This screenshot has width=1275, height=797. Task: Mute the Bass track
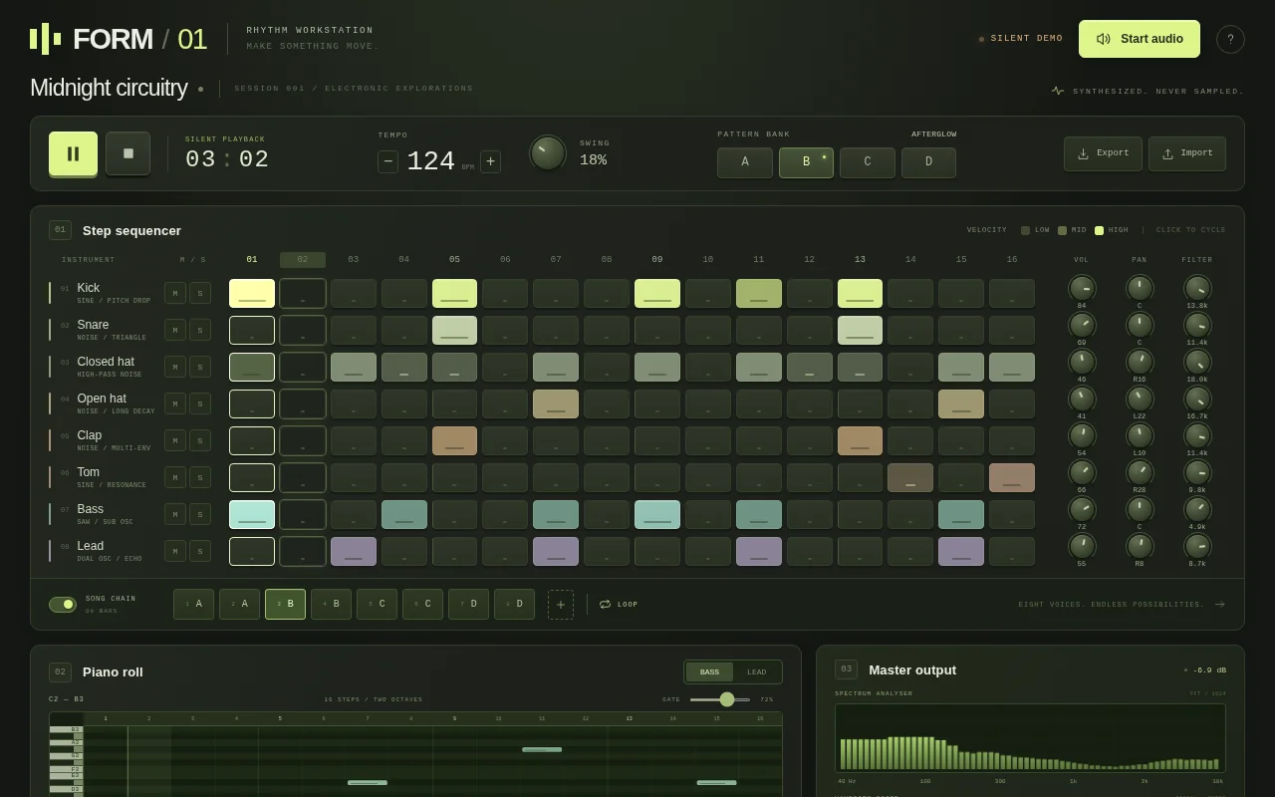click(175, 514)
